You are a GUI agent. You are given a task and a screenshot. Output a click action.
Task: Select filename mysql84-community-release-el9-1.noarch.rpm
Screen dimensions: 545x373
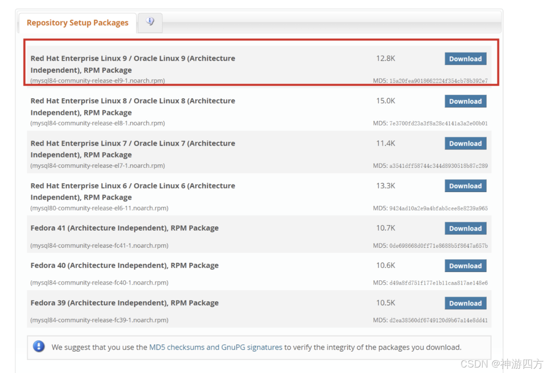(98, 80)
